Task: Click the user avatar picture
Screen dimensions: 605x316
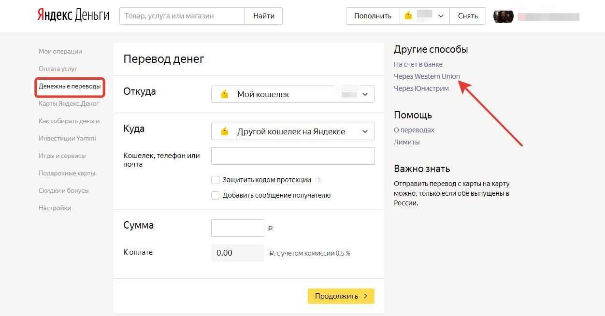Action: 503,16
